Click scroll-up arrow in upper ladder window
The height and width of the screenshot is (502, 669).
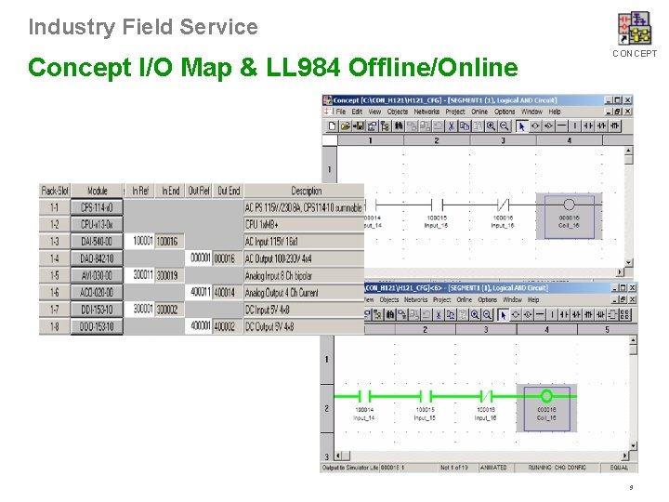pyautogui.click(x=628, y=151)
